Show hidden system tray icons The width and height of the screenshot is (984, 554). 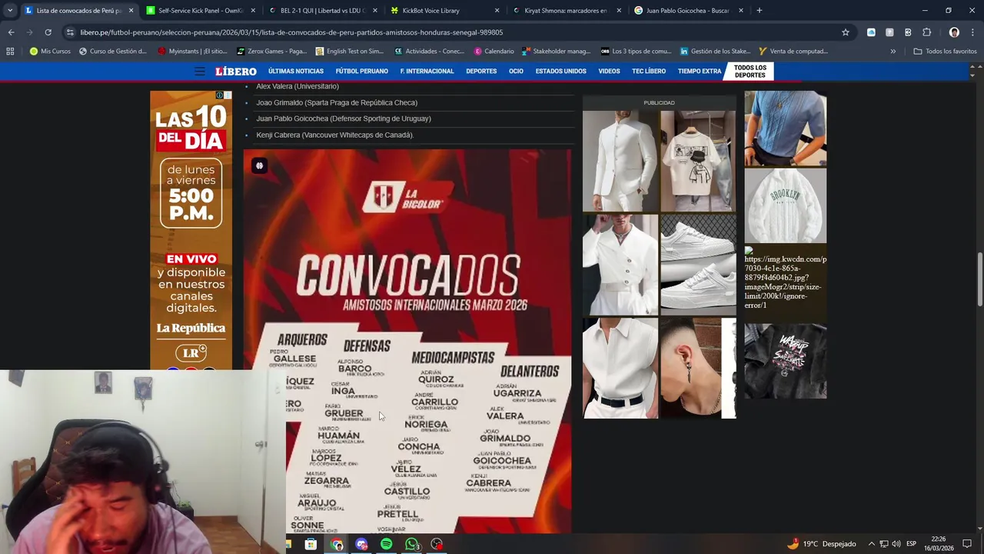(872, 544)
